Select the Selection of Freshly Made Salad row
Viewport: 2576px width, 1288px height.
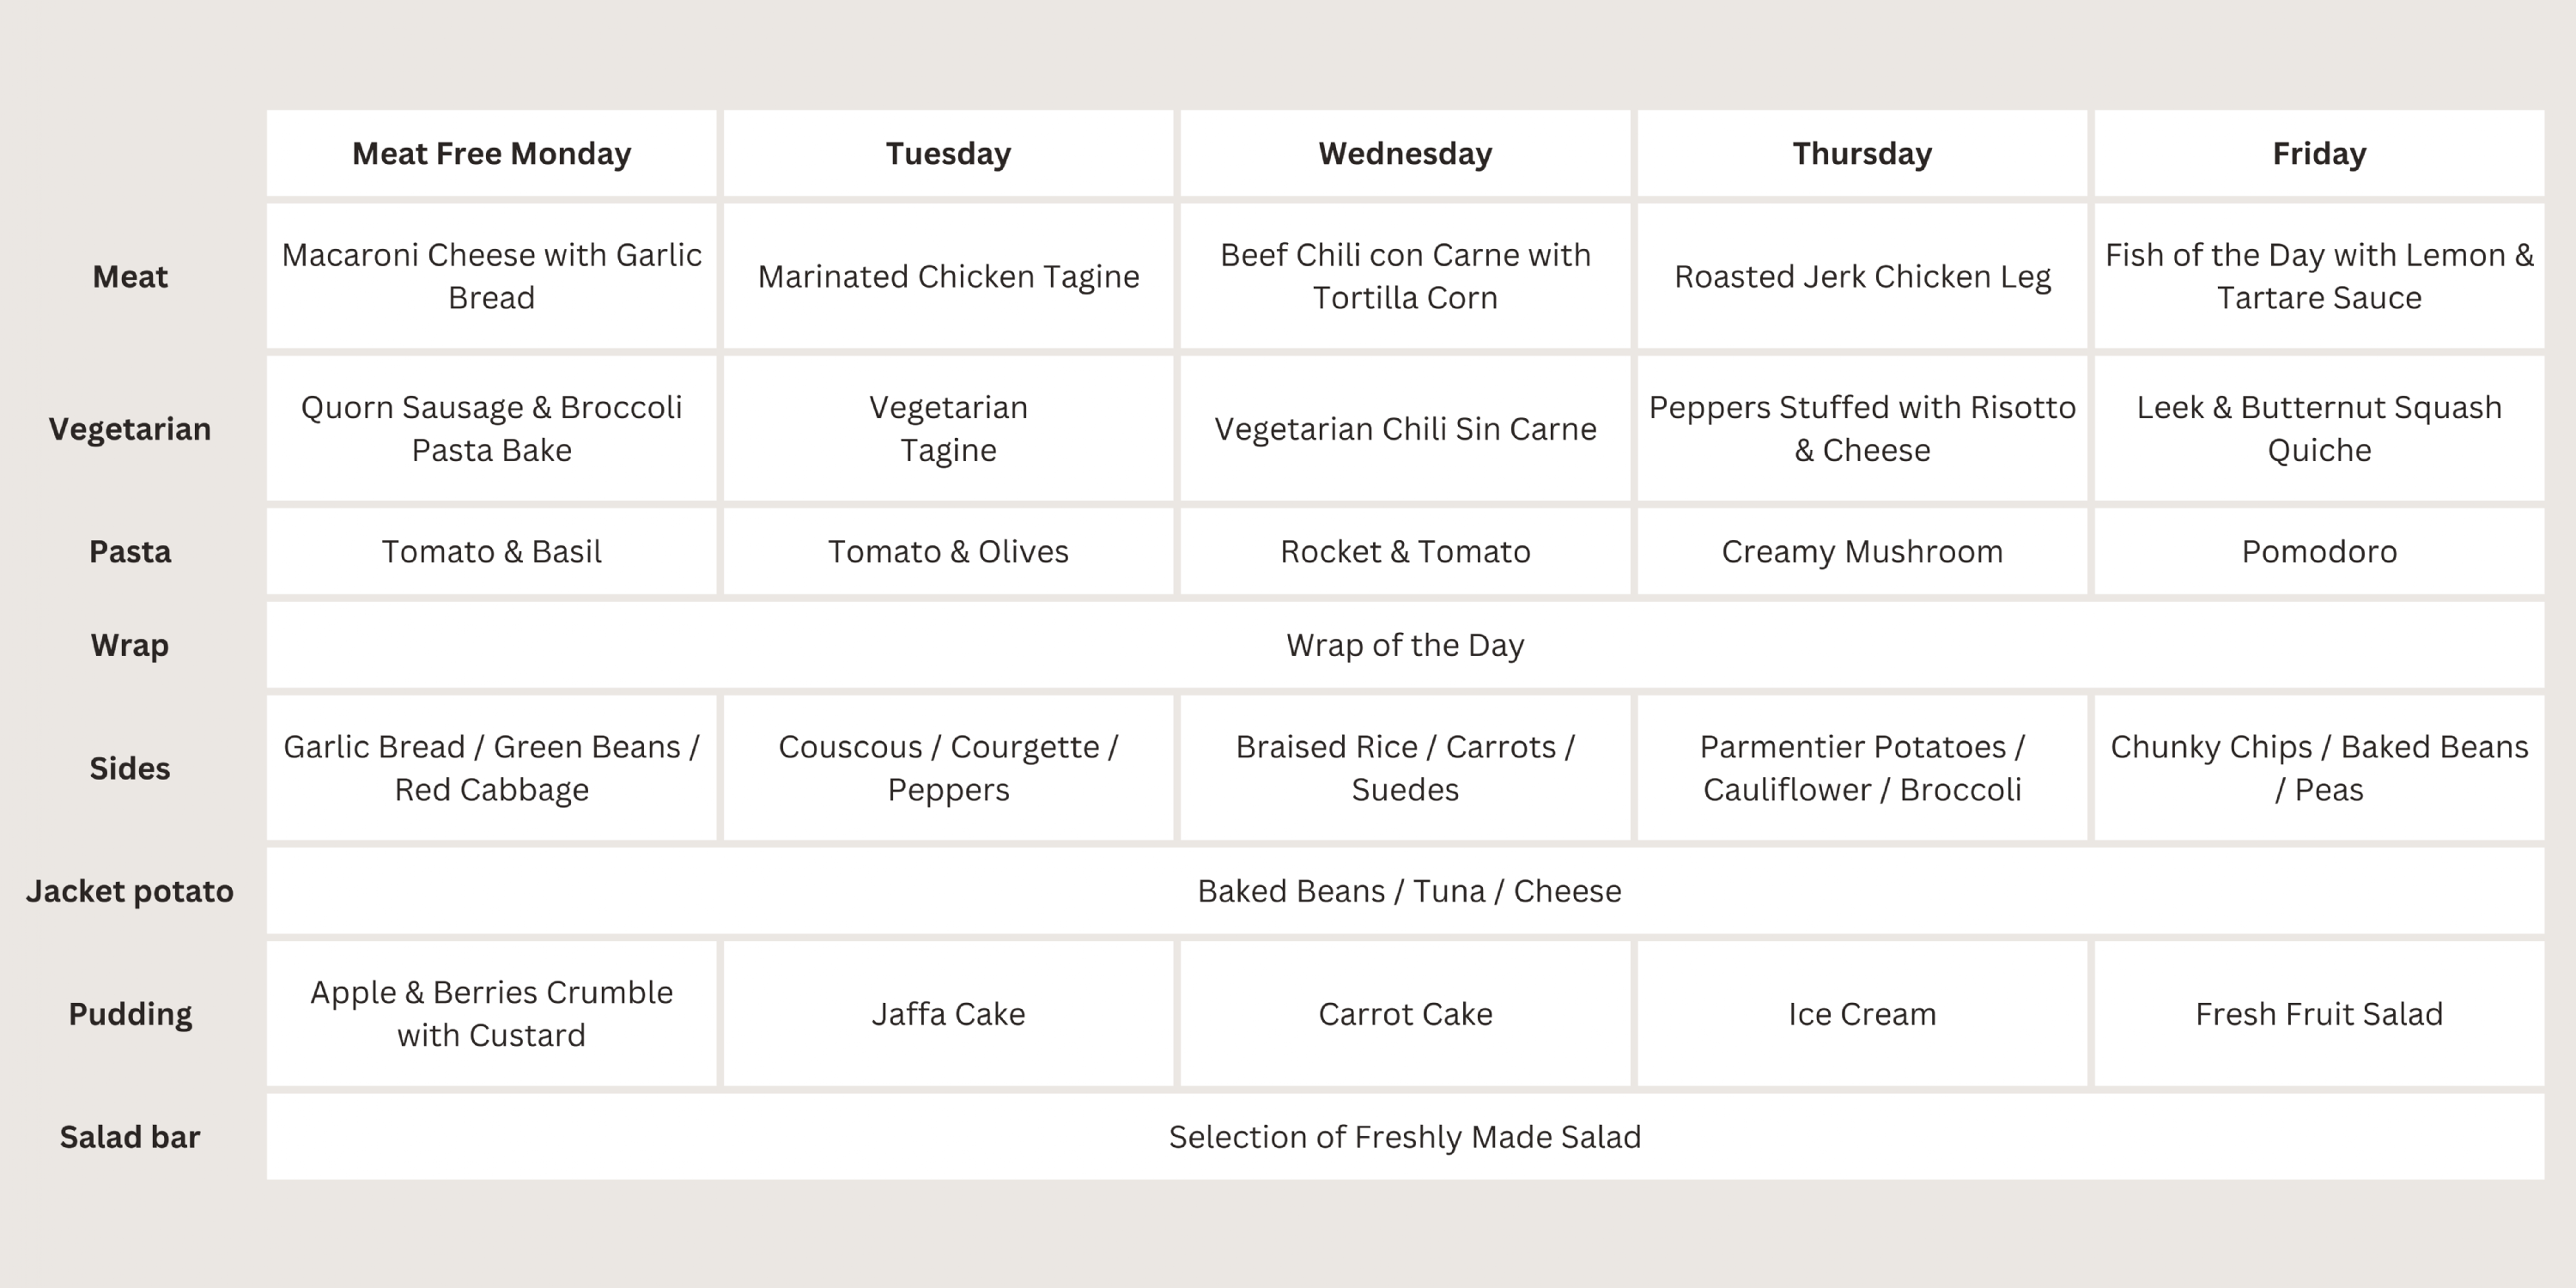pyautogui.click(x=1405, y=1137)
